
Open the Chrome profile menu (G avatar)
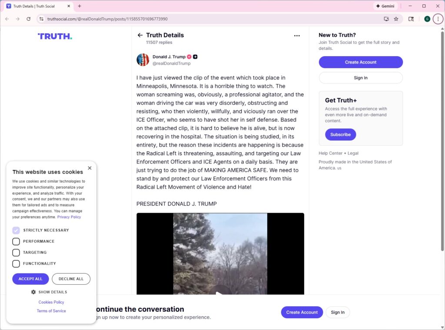pos(426,19)
